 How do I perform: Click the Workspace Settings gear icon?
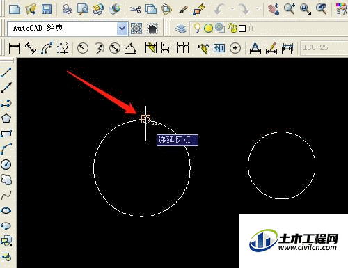(x=136, y=29)
